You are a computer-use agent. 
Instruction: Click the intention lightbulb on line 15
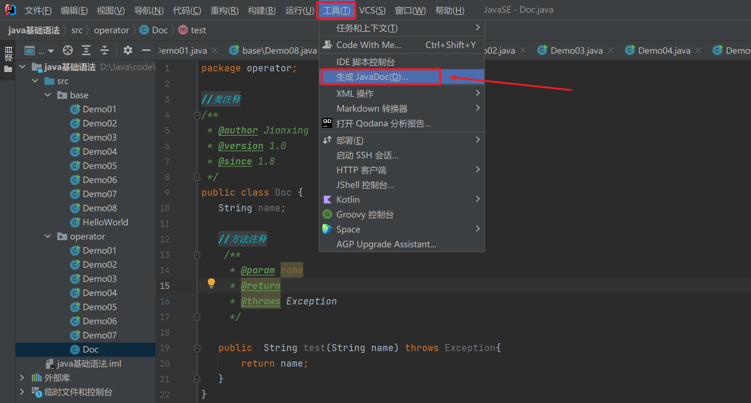[x=211, y=283]
